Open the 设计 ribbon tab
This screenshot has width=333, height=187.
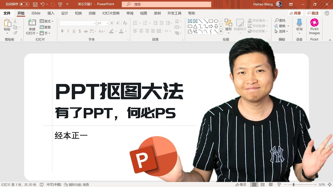[x=65, y=13]
